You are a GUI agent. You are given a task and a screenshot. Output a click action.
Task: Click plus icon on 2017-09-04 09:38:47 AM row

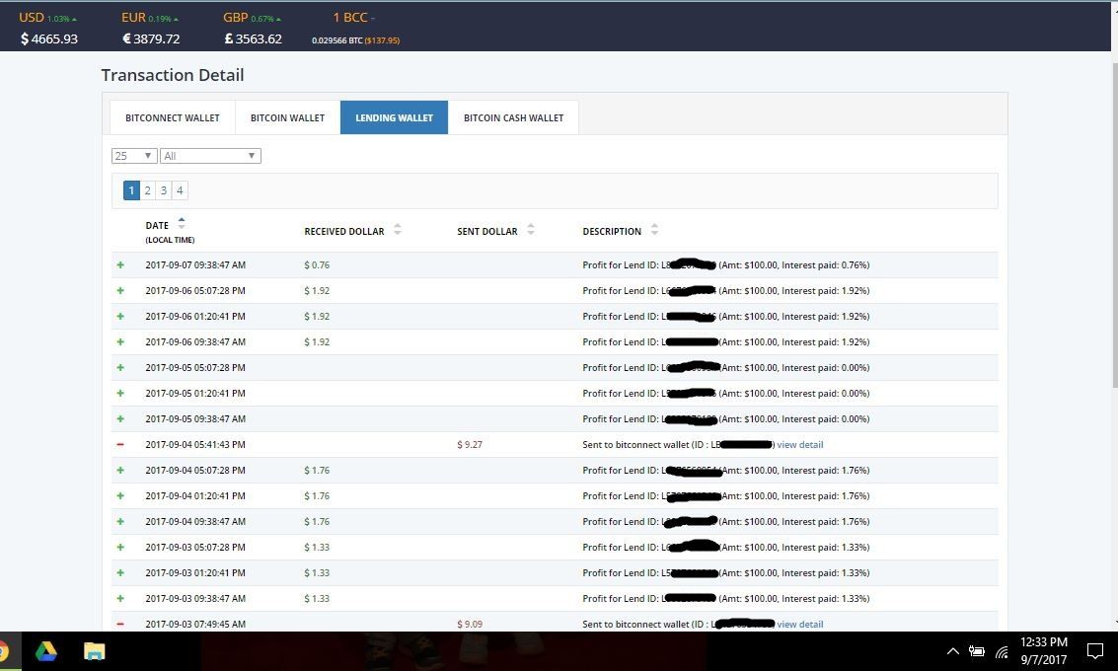tap(120, 521)
